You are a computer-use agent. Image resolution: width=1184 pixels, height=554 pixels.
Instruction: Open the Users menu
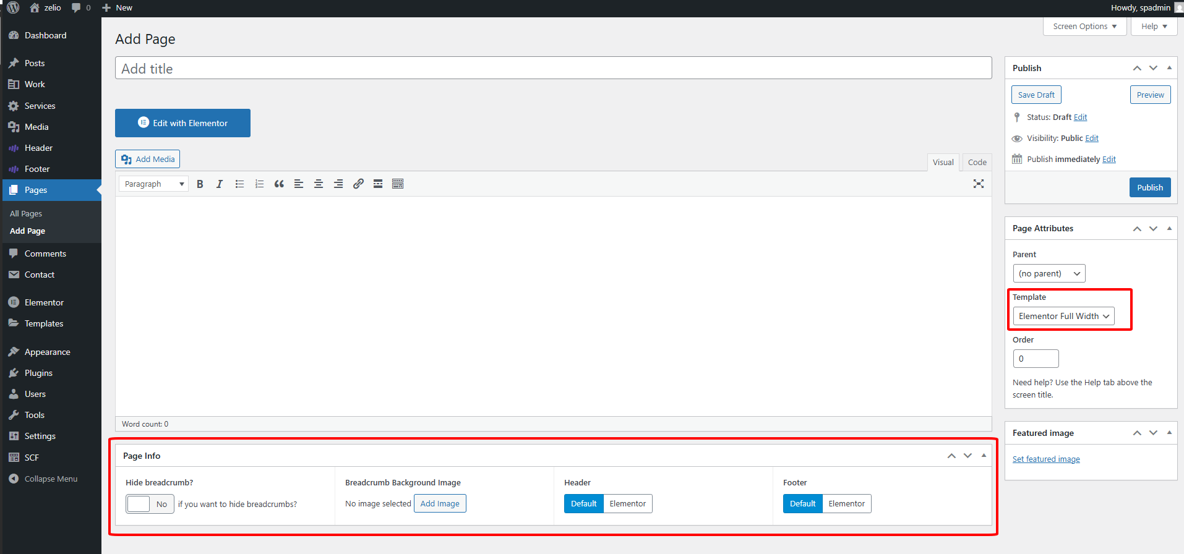[x=51, y=394]
